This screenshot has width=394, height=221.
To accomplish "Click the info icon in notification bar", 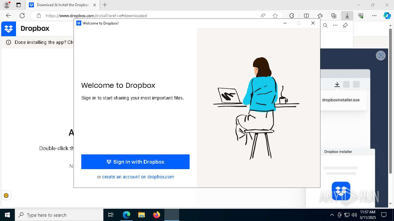I will pyautogui.click(x=8, y=42).
